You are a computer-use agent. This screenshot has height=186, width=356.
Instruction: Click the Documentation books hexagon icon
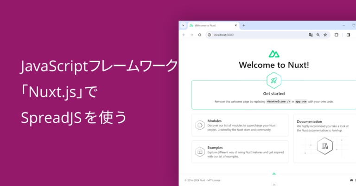point(325,146)
